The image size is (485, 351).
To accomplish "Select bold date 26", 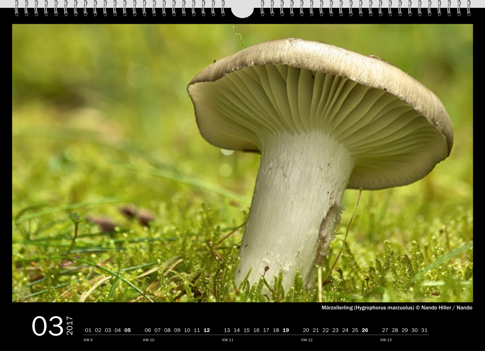I will click(365, 330).
